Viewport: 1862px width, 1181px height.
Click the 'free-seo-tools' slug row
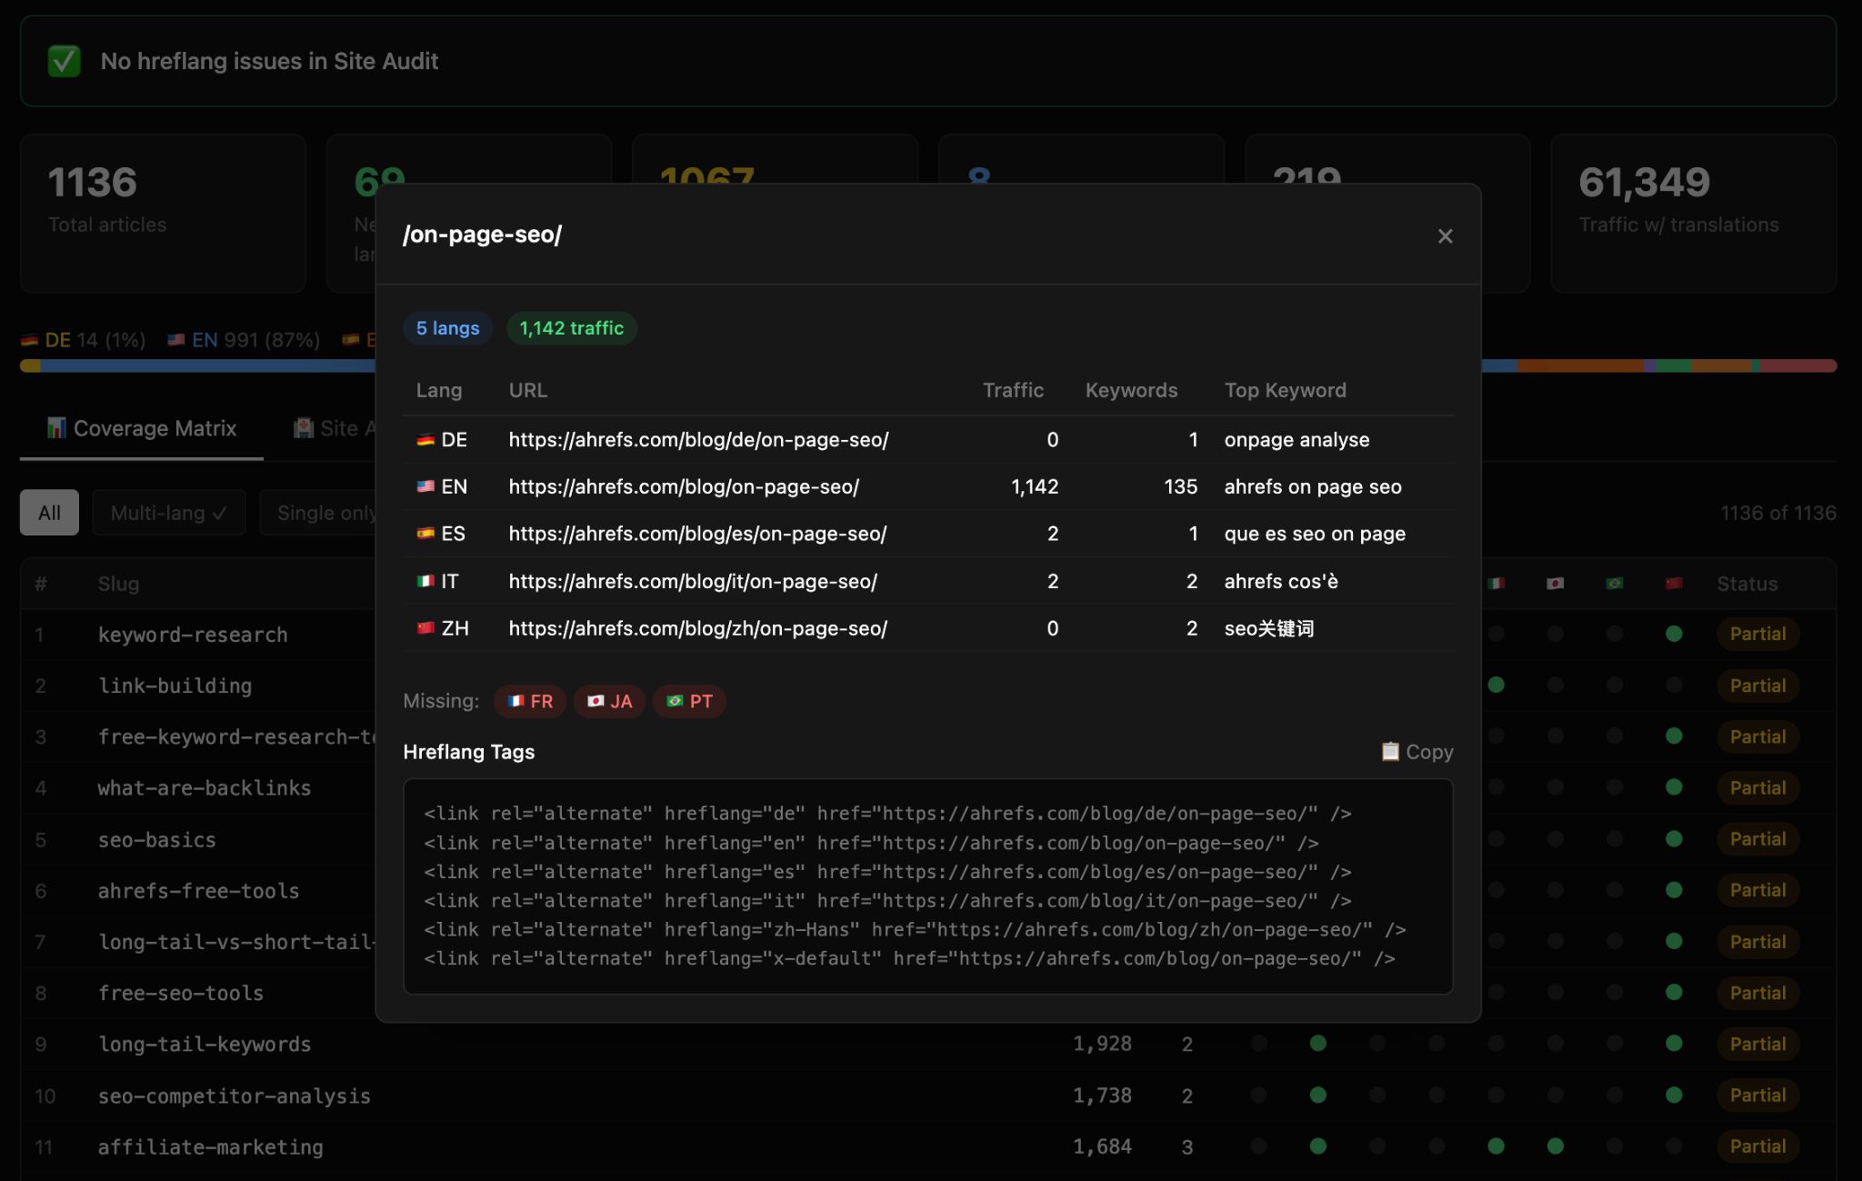[181, 993]
